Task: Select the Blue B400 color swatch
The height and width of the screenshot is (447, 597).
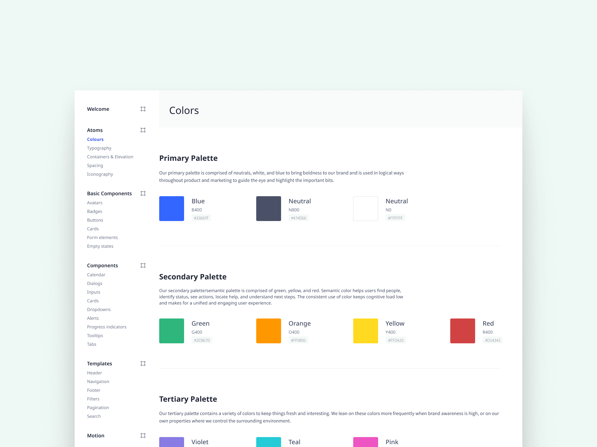Action: 172,208
